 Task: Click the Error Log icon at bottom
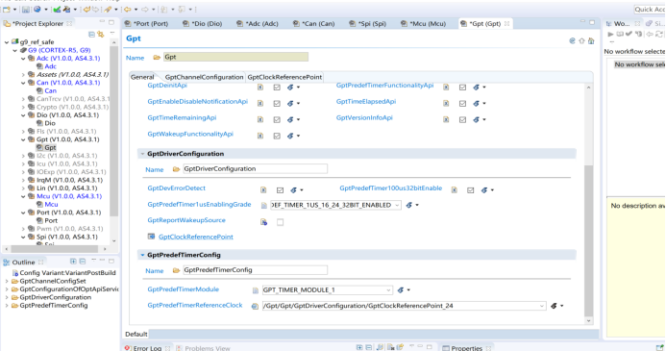coord(128,347)
